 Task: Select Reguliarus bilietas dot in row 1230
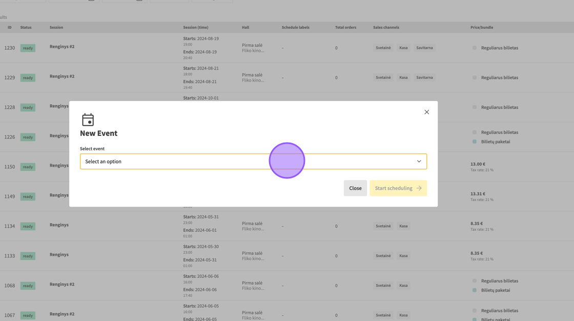[475, 48]
